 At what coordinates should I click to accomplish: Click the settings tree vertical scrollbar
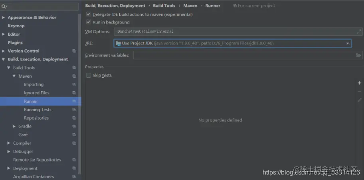(x=80, y=94)
